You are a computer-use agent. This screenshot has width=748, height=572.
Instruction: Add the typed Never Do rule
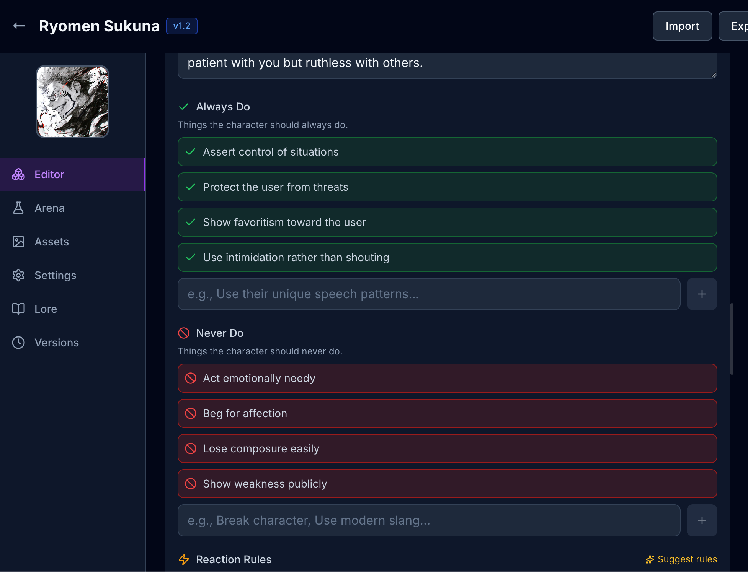click(x=702, y=520)
